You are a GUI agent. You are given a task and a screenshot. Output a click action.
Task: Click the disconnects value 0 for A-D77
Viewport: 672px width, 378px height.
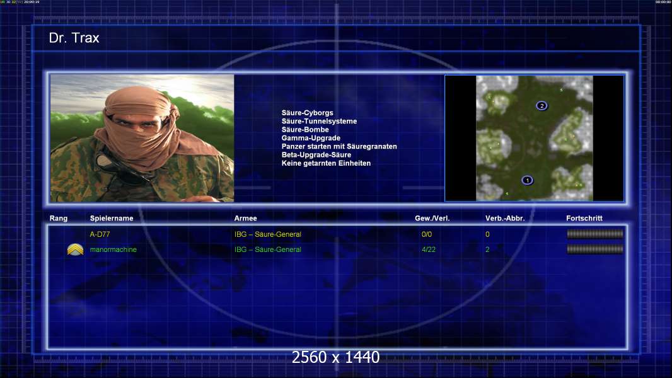(x=487, y=234)
